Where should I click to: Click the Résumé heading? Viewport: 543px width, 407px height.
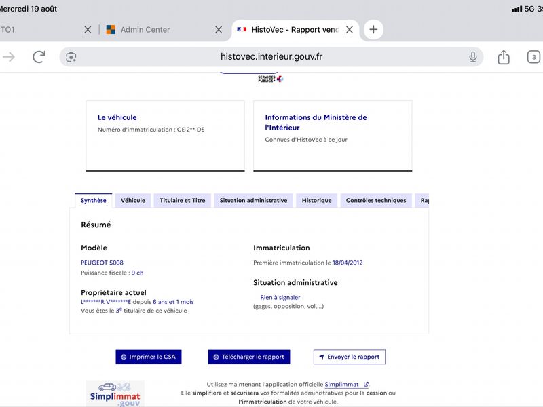(96, 225)
